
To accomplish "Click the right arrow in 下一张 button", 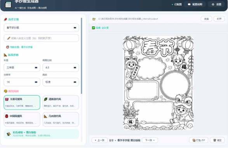I will tap(154, 140).
